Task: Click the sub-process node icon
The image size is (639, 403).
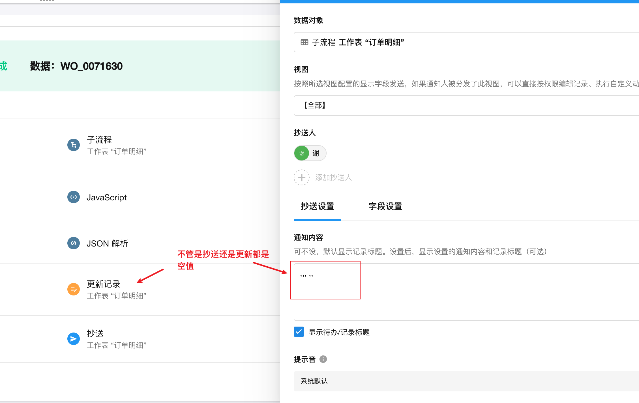Action: coord(74,145)
